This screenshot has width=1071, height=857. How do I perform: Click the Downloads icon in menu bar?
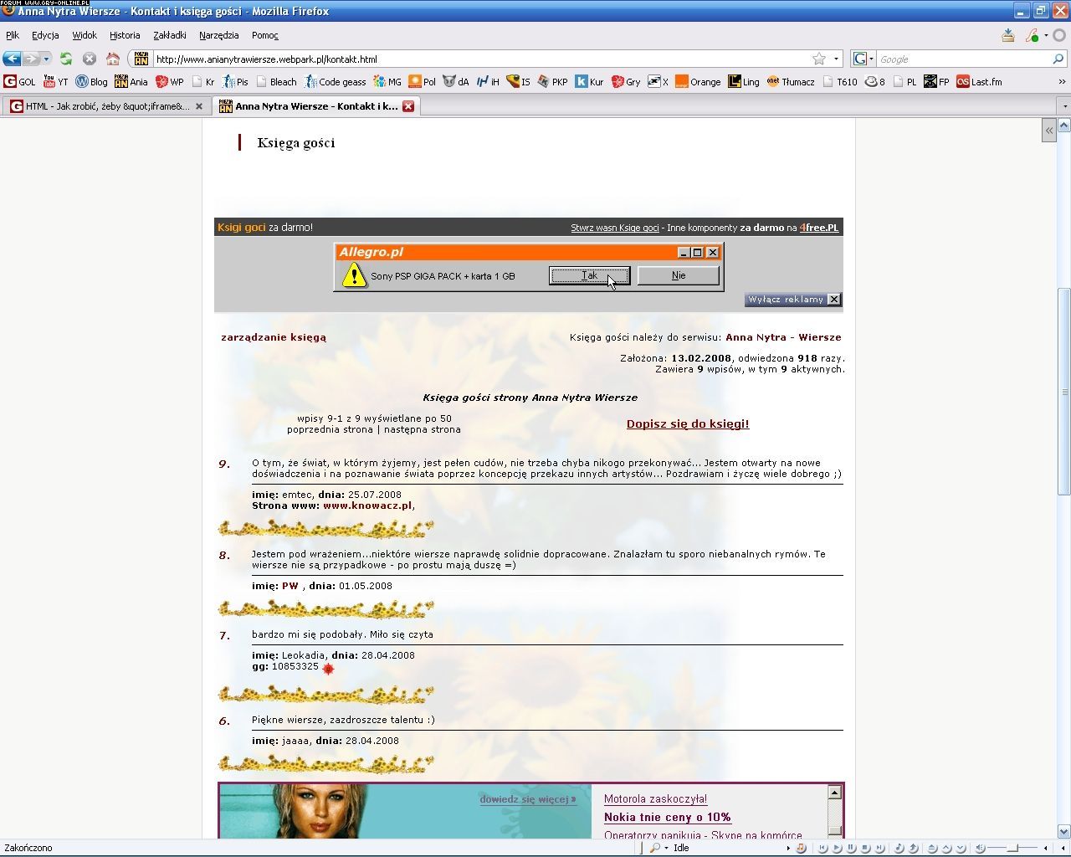pos(1008,35)
